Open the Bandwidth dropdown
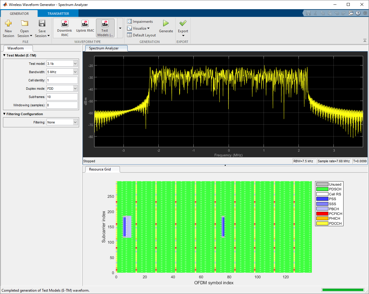 [75, 72]
